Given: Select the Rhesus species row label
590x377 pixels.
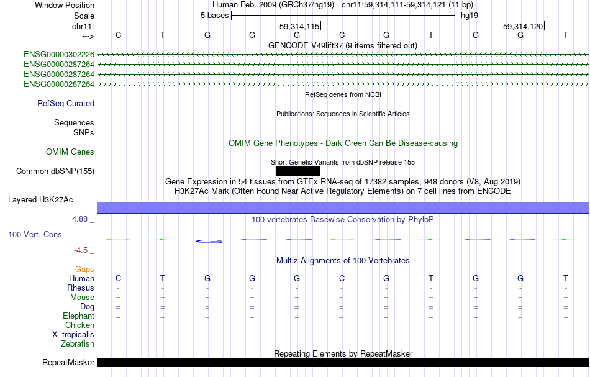Looking at the screenshot, I should 81,288.
